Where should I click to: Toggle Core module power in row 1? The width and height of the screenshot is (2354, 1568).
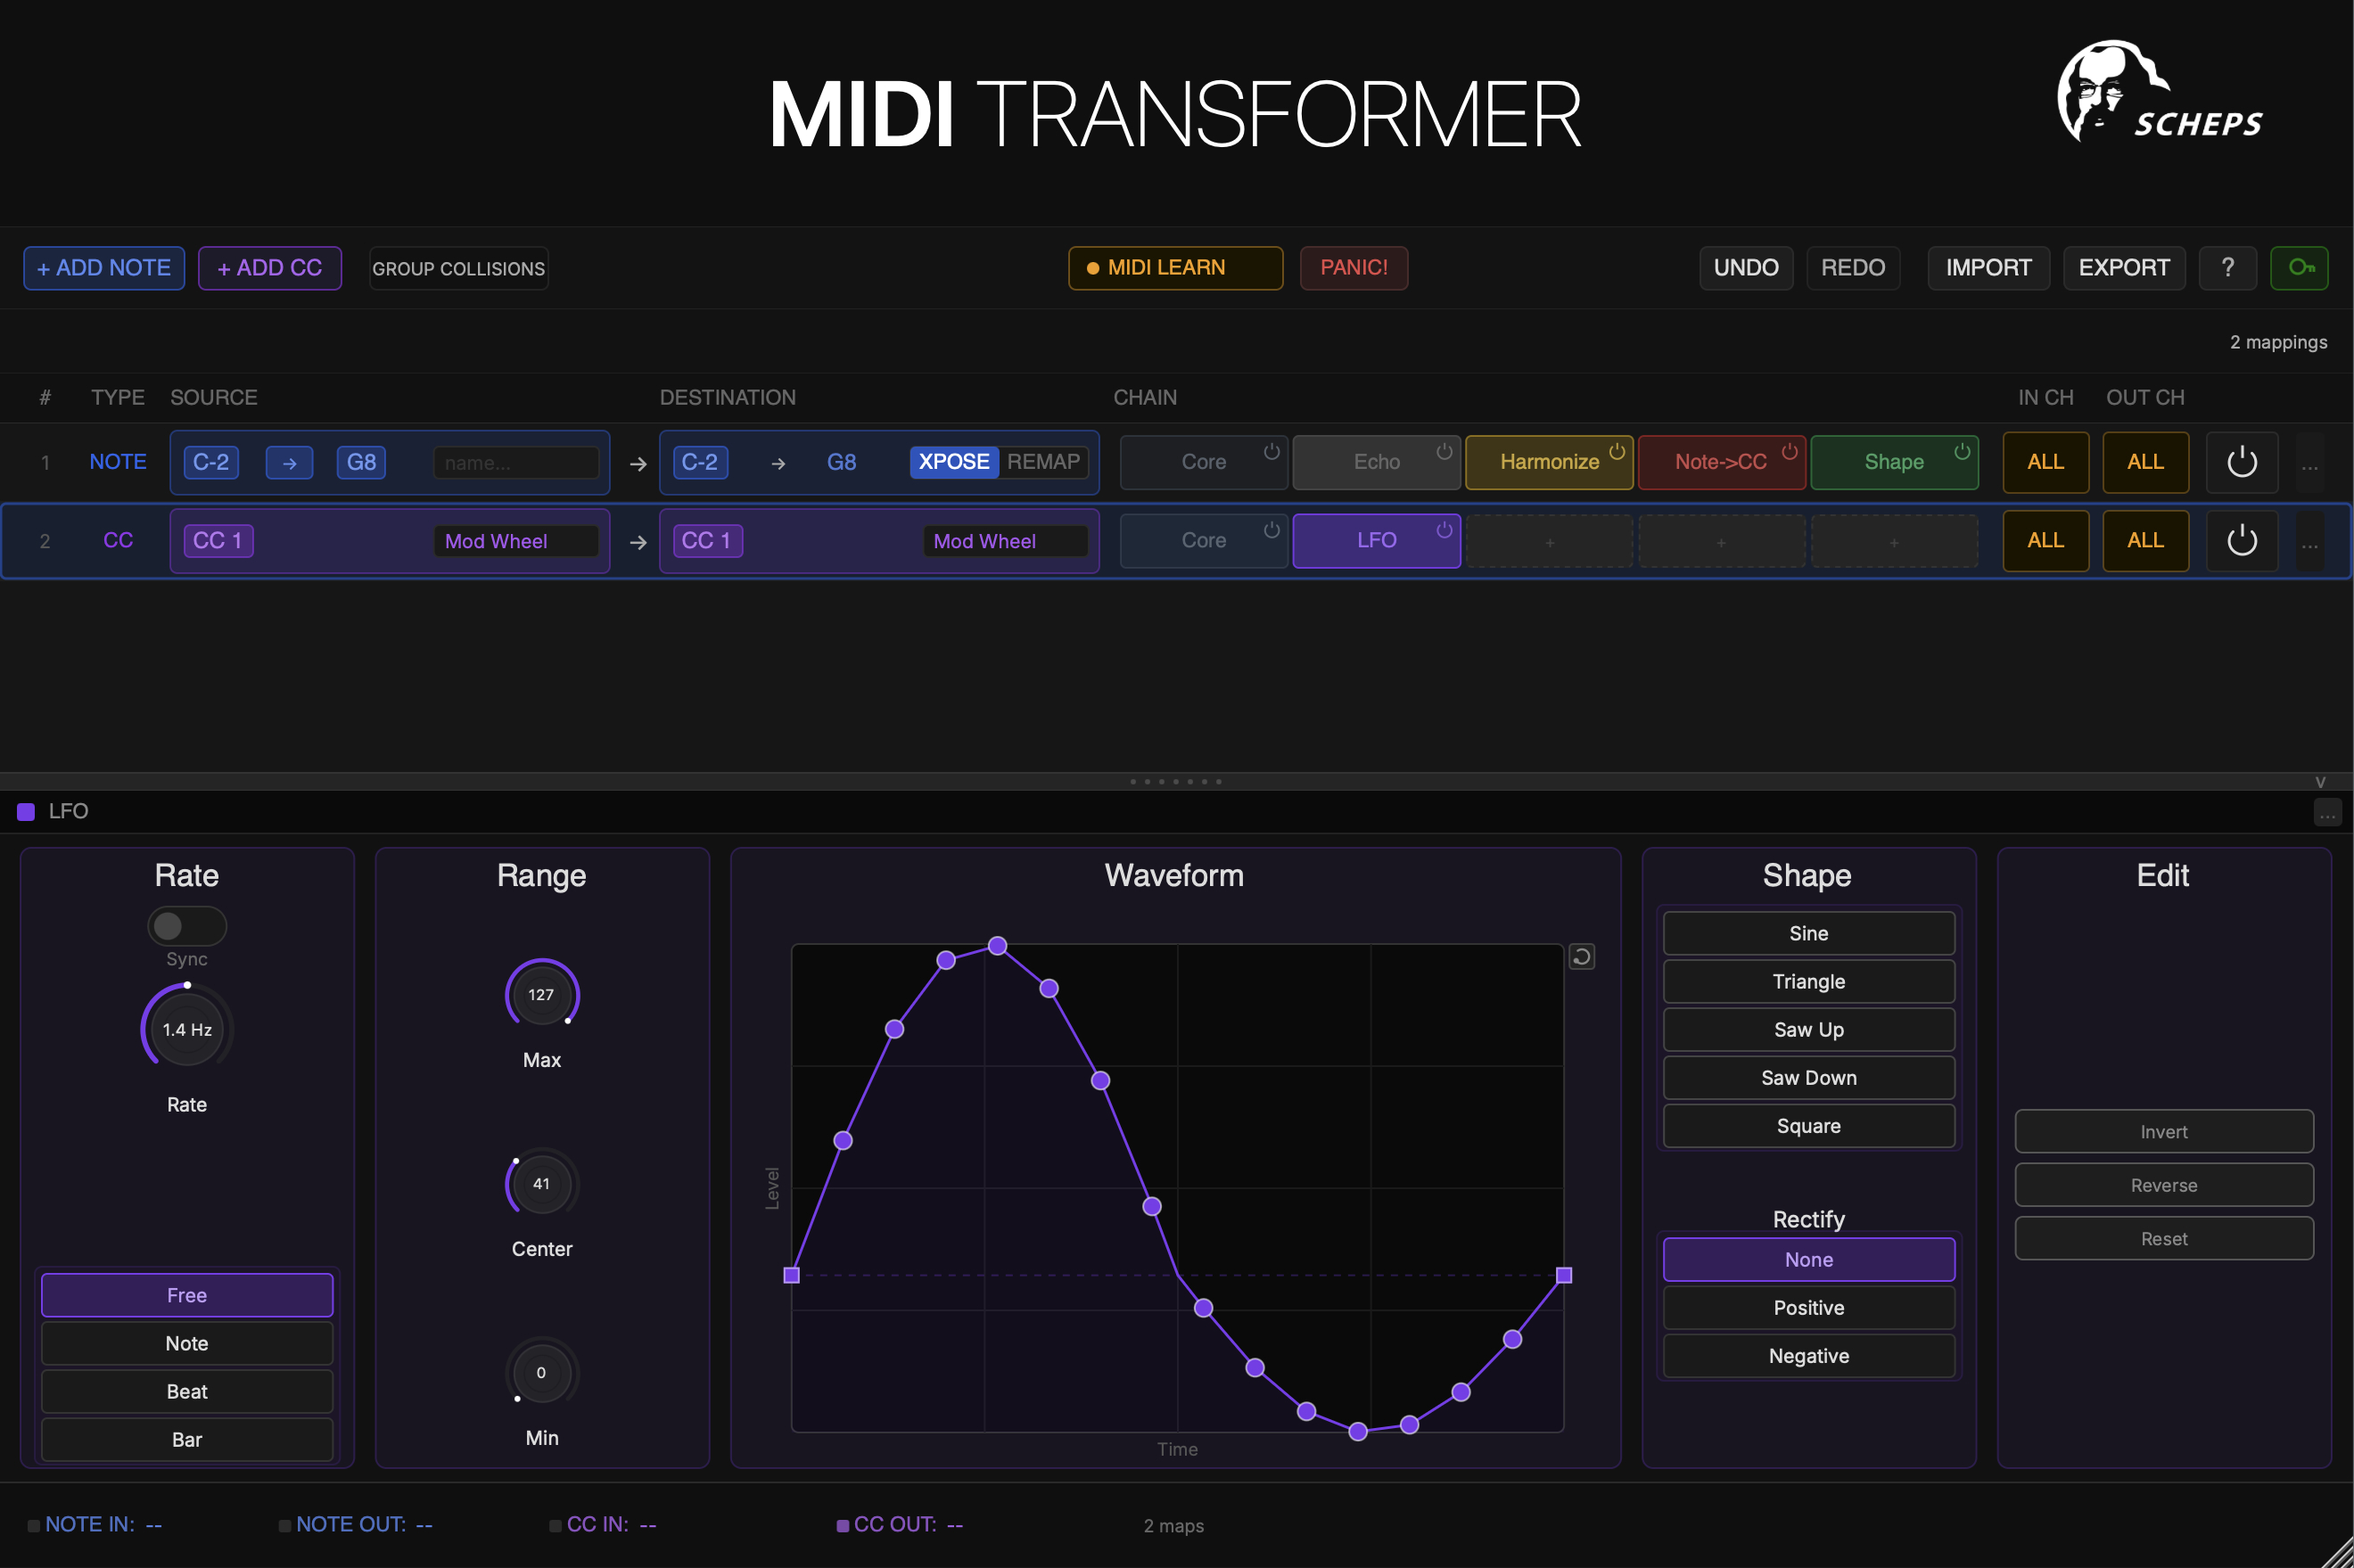(x=1271, y=451)
